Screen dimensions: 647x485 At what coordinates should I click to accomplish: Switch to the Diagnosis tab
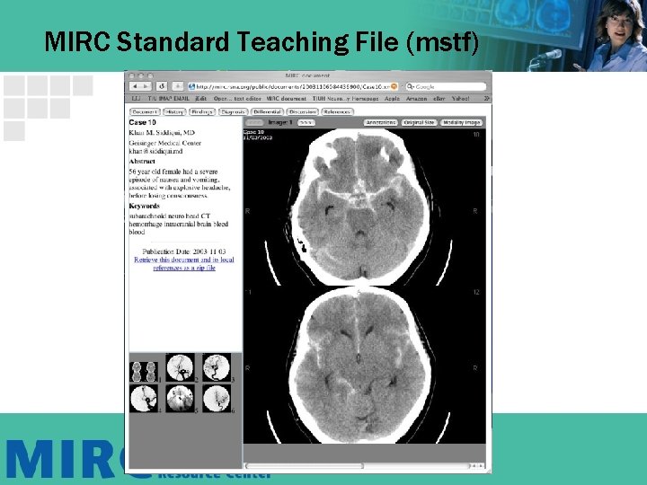pos(233,111)
